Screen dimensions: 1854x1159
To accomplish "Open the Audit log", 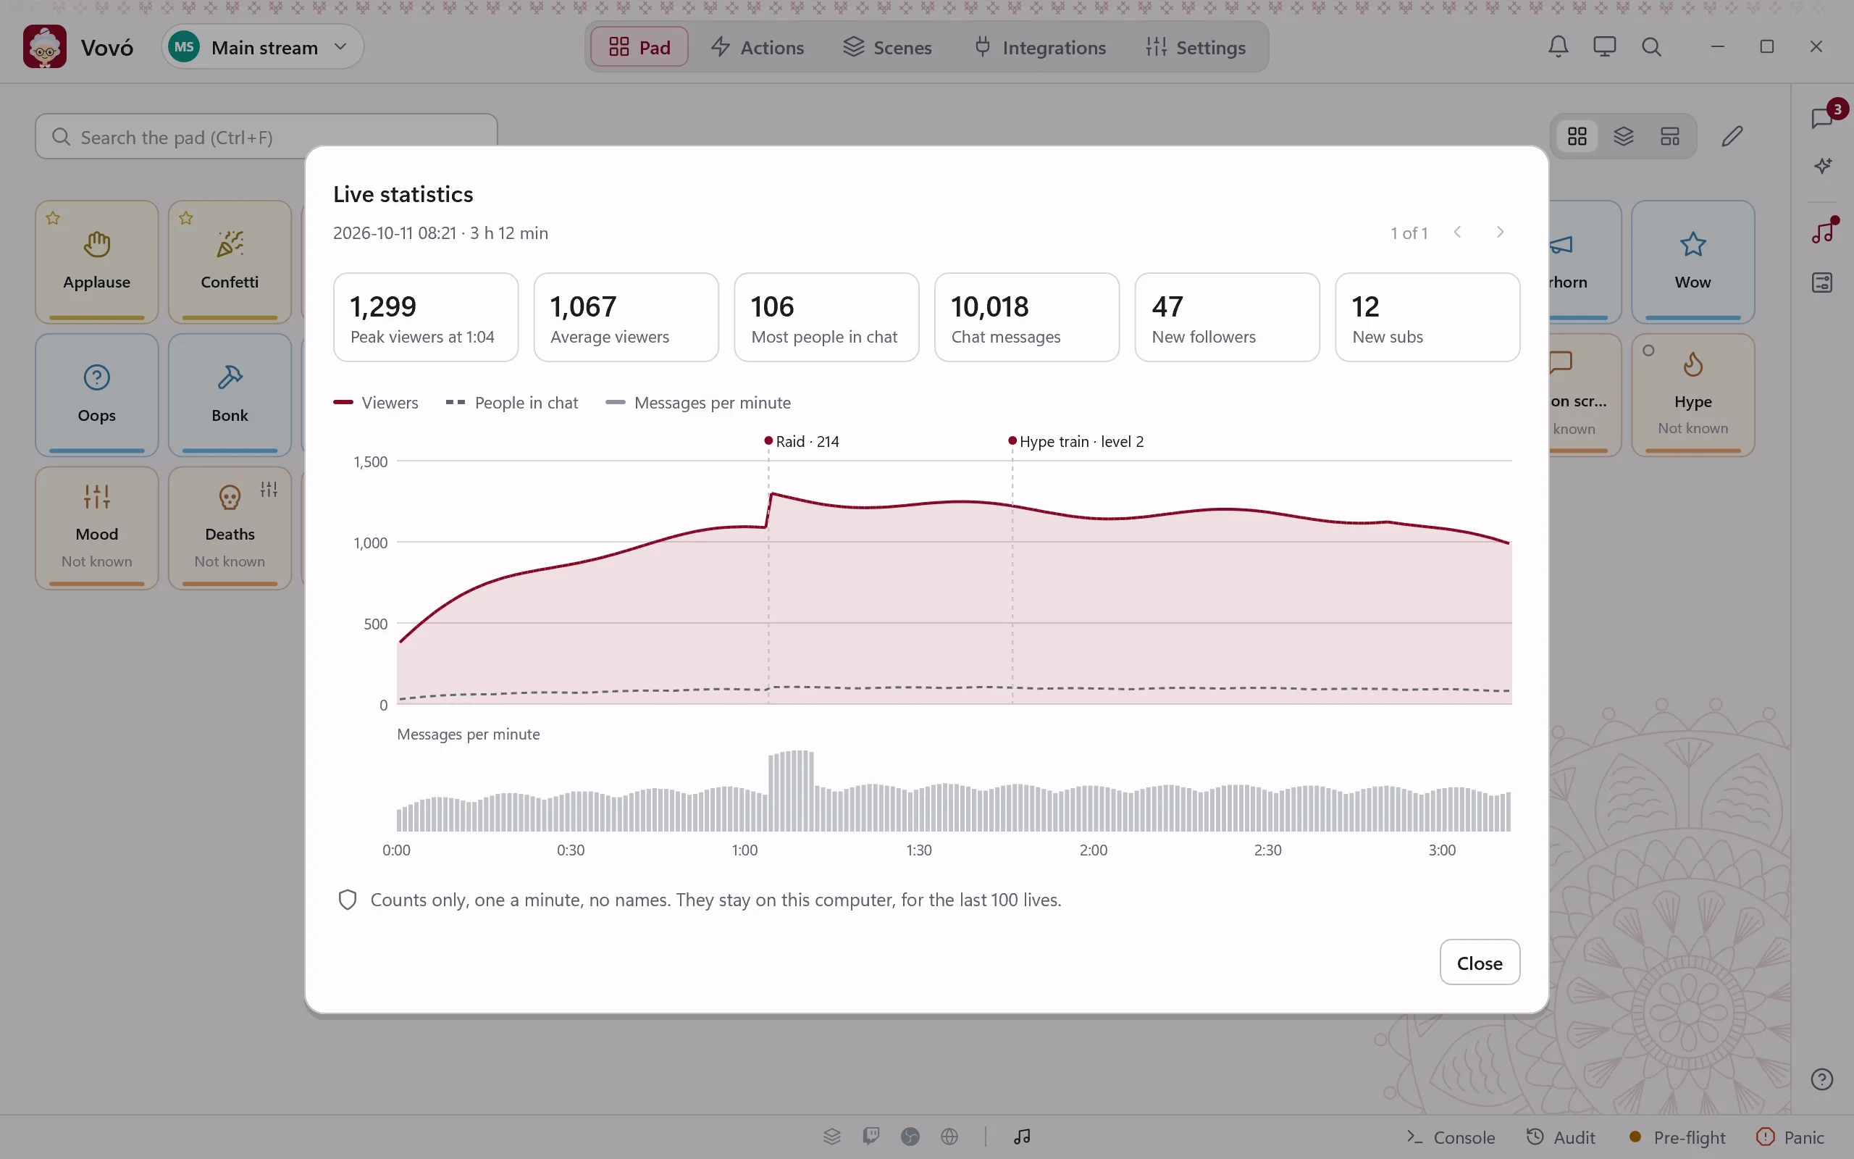I will (x=1560, y=1137).
